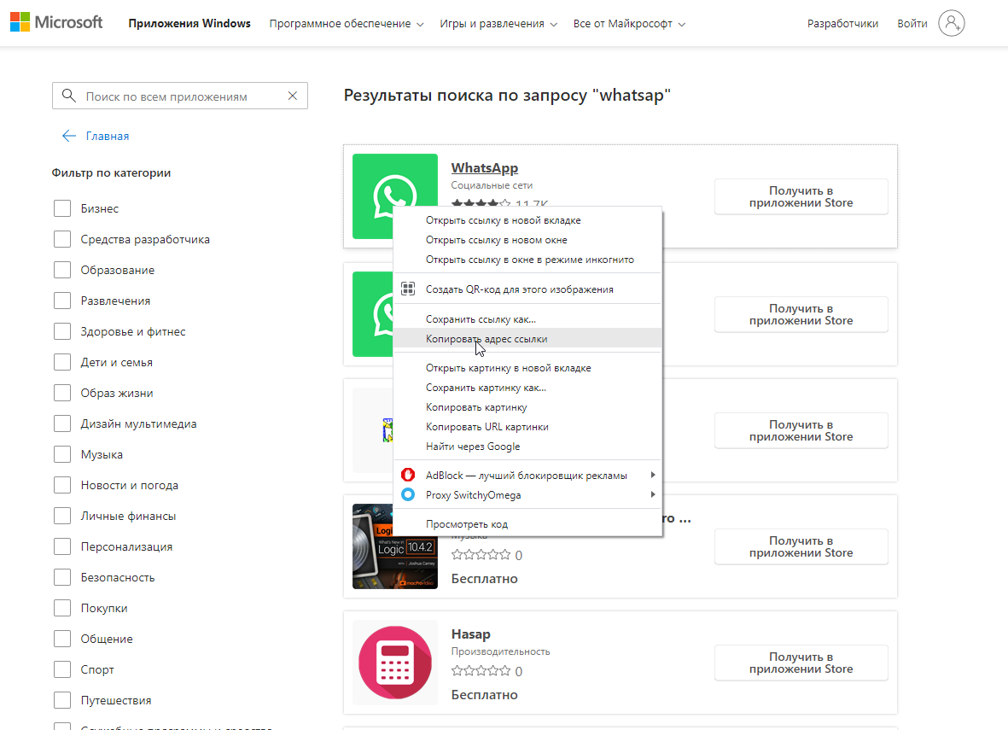Open the WhatsApp title link
The height and width of the screenshot is (730, 1008).
[484, 168]
